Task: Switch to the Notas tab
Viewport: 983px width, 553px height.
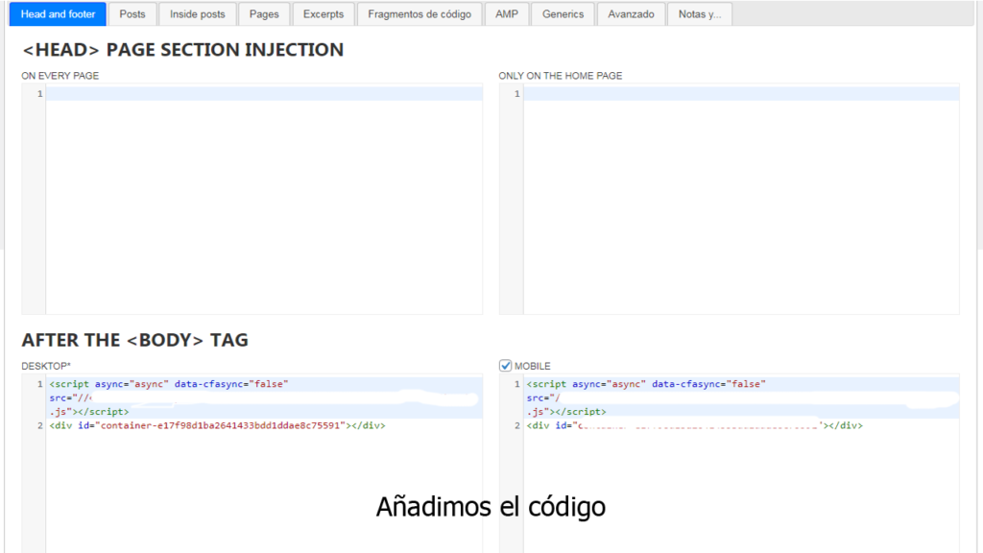Action: pyautogui.click(x=700, y=13)
